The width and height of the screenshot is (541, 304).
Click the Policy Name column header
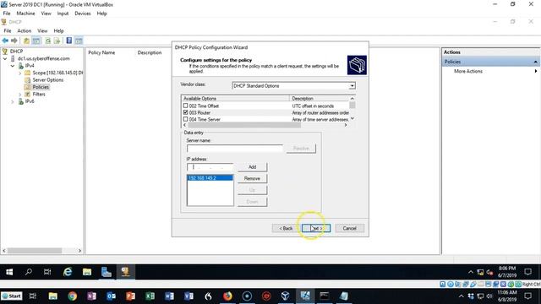[x=101, y=52]
